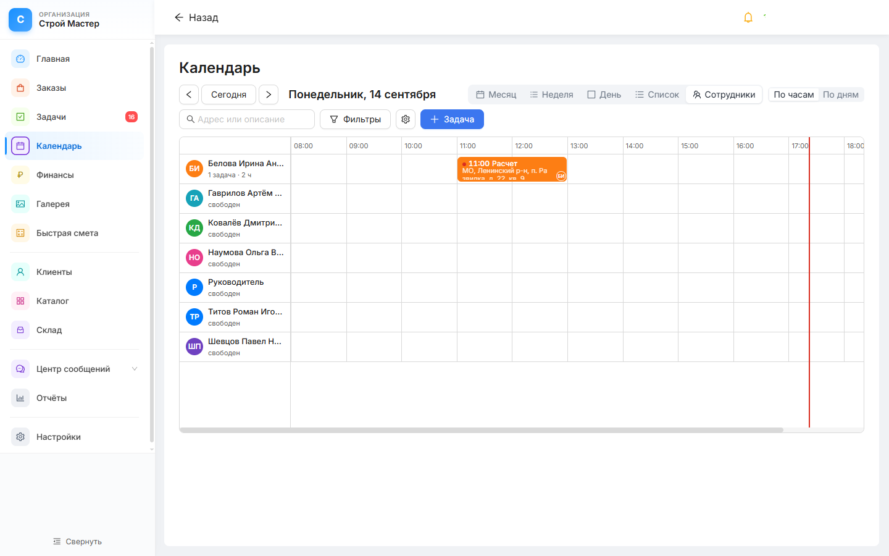
Task: Switch to the Месяц tab
Action: (x=496, y=95)
